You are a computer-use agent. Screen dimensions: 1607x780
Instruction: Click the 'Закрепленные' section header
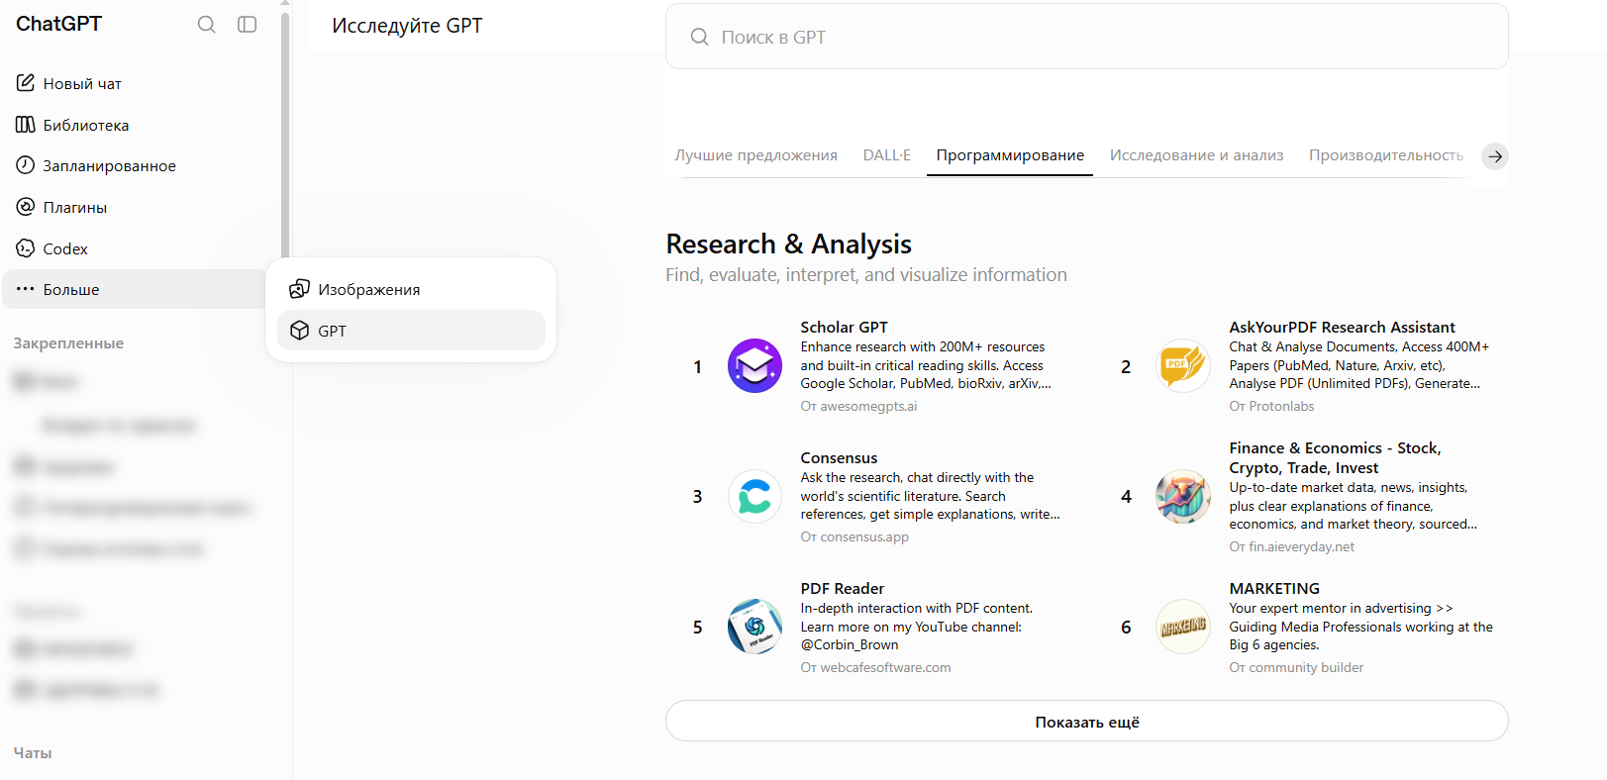(68, 343)
